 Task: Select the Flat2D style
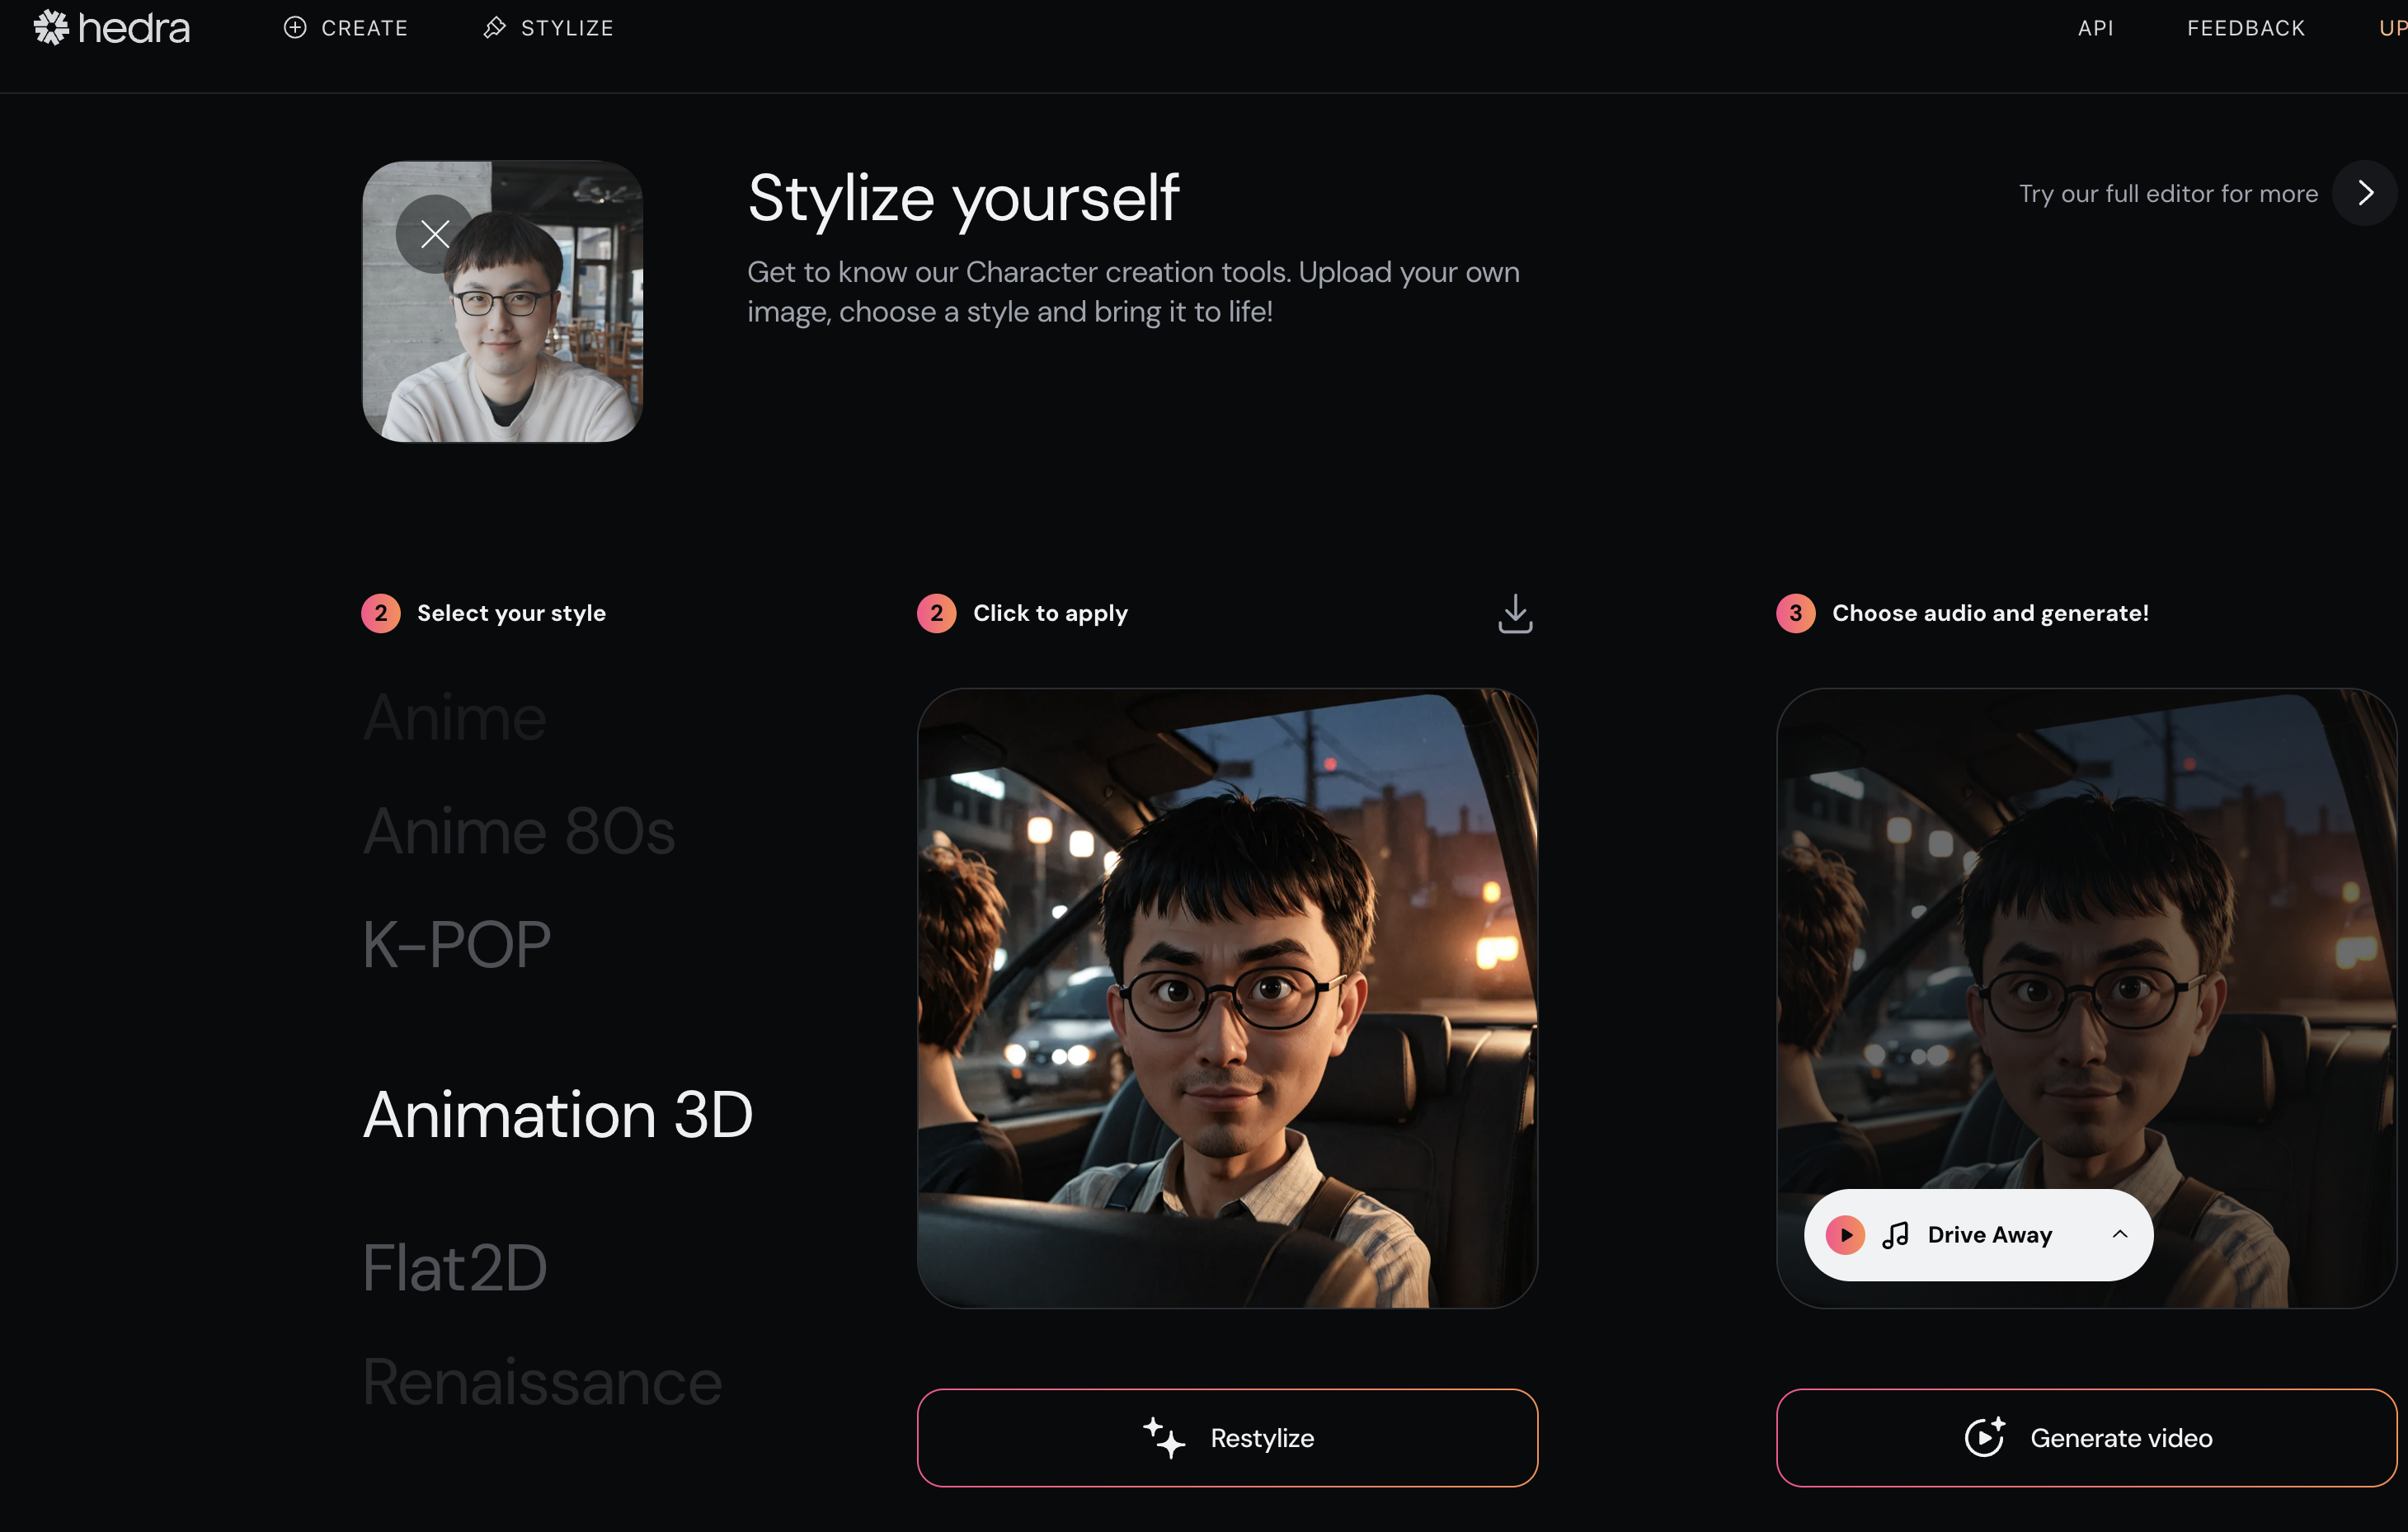pos(455,1268)
